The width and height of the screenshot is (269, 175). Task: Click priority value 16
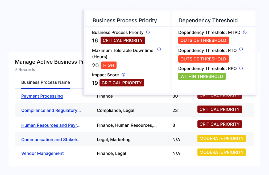point(95,41)
